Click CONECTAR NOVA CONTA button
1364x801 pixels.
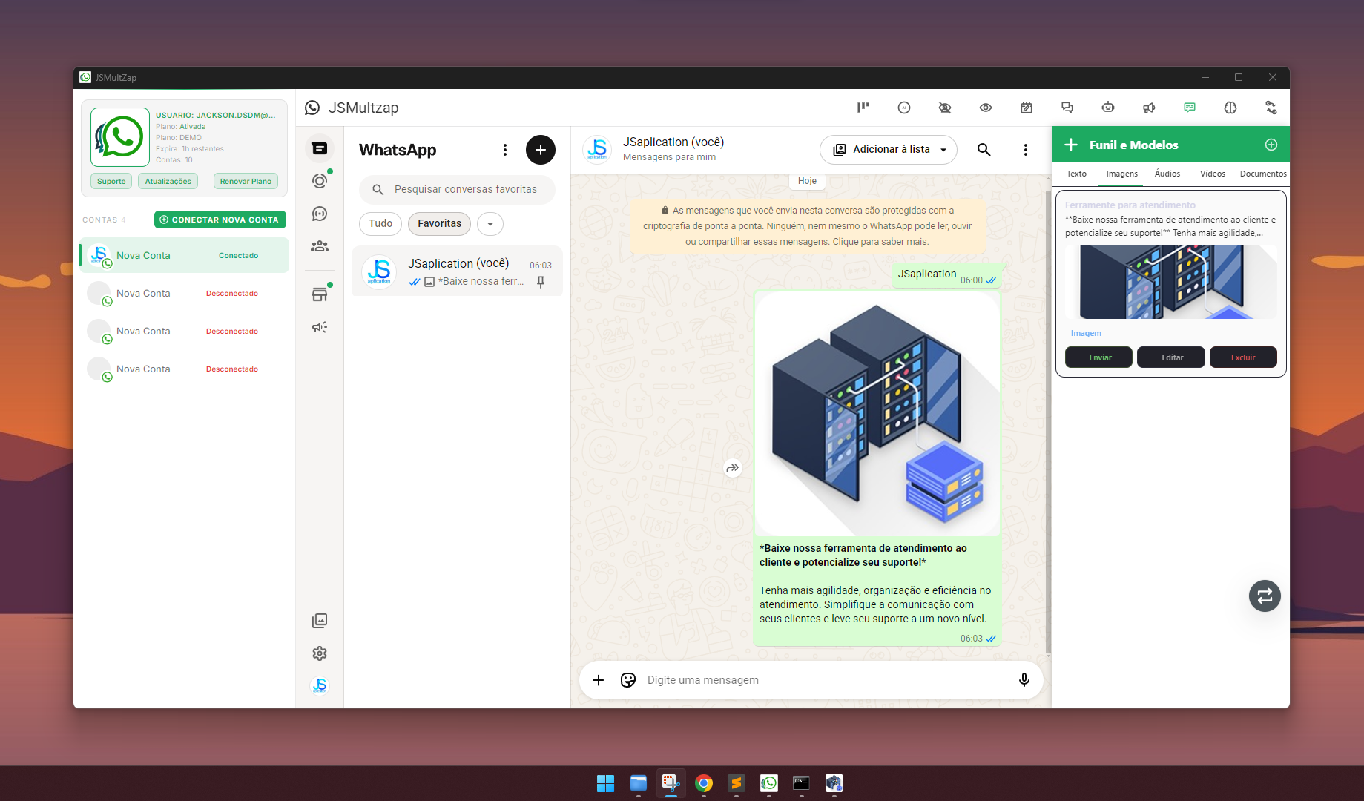[220, 220]
